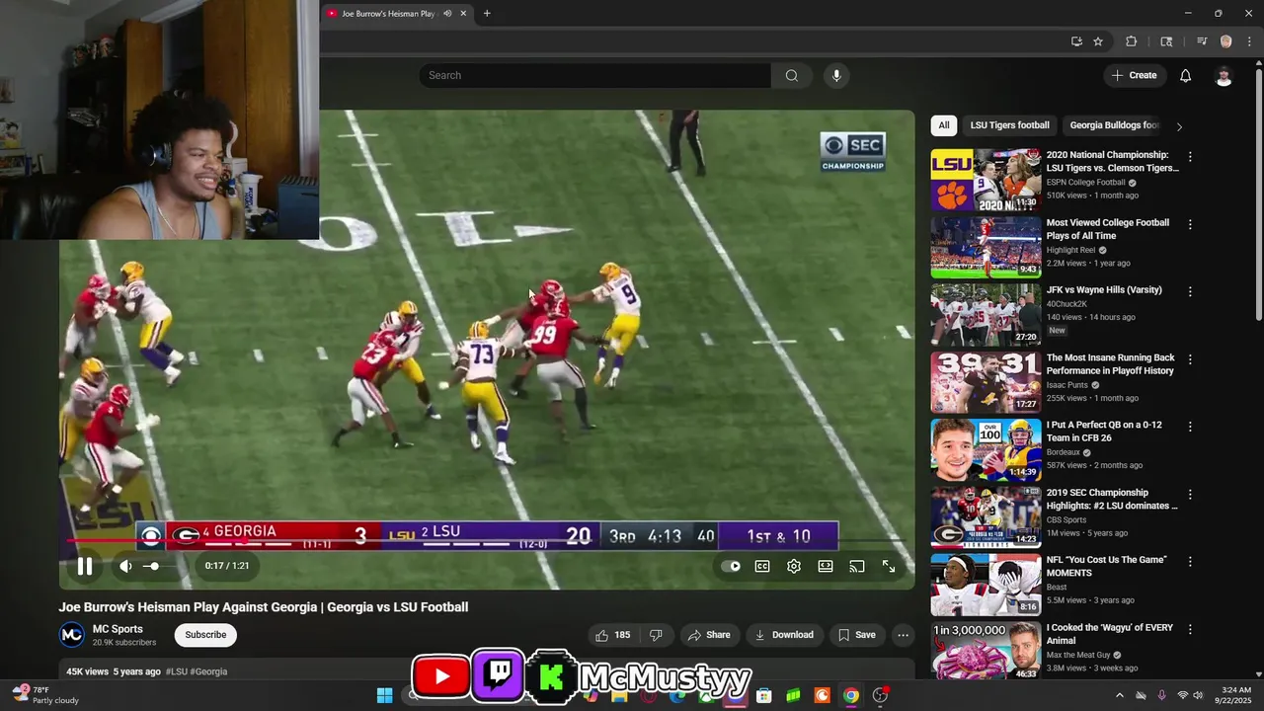Share the video
This screenshot has width=1264, height=711.
coord(709,635)
